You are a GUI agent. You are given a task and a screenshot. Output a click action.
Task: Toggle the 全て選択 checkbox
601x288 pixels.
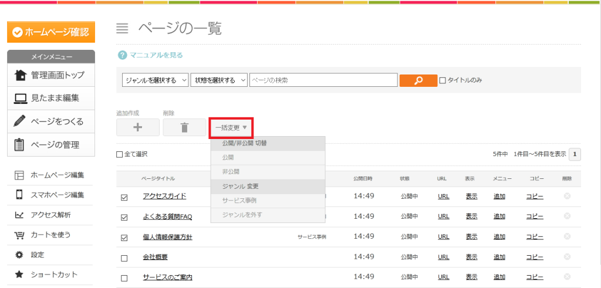coord(120,154)
